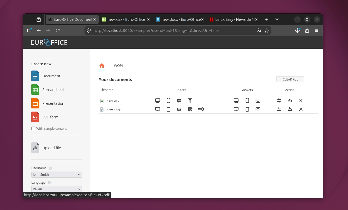348x210 pixels.
Task: Open new.xlsx in desktop editor
Action: (158, 101)
